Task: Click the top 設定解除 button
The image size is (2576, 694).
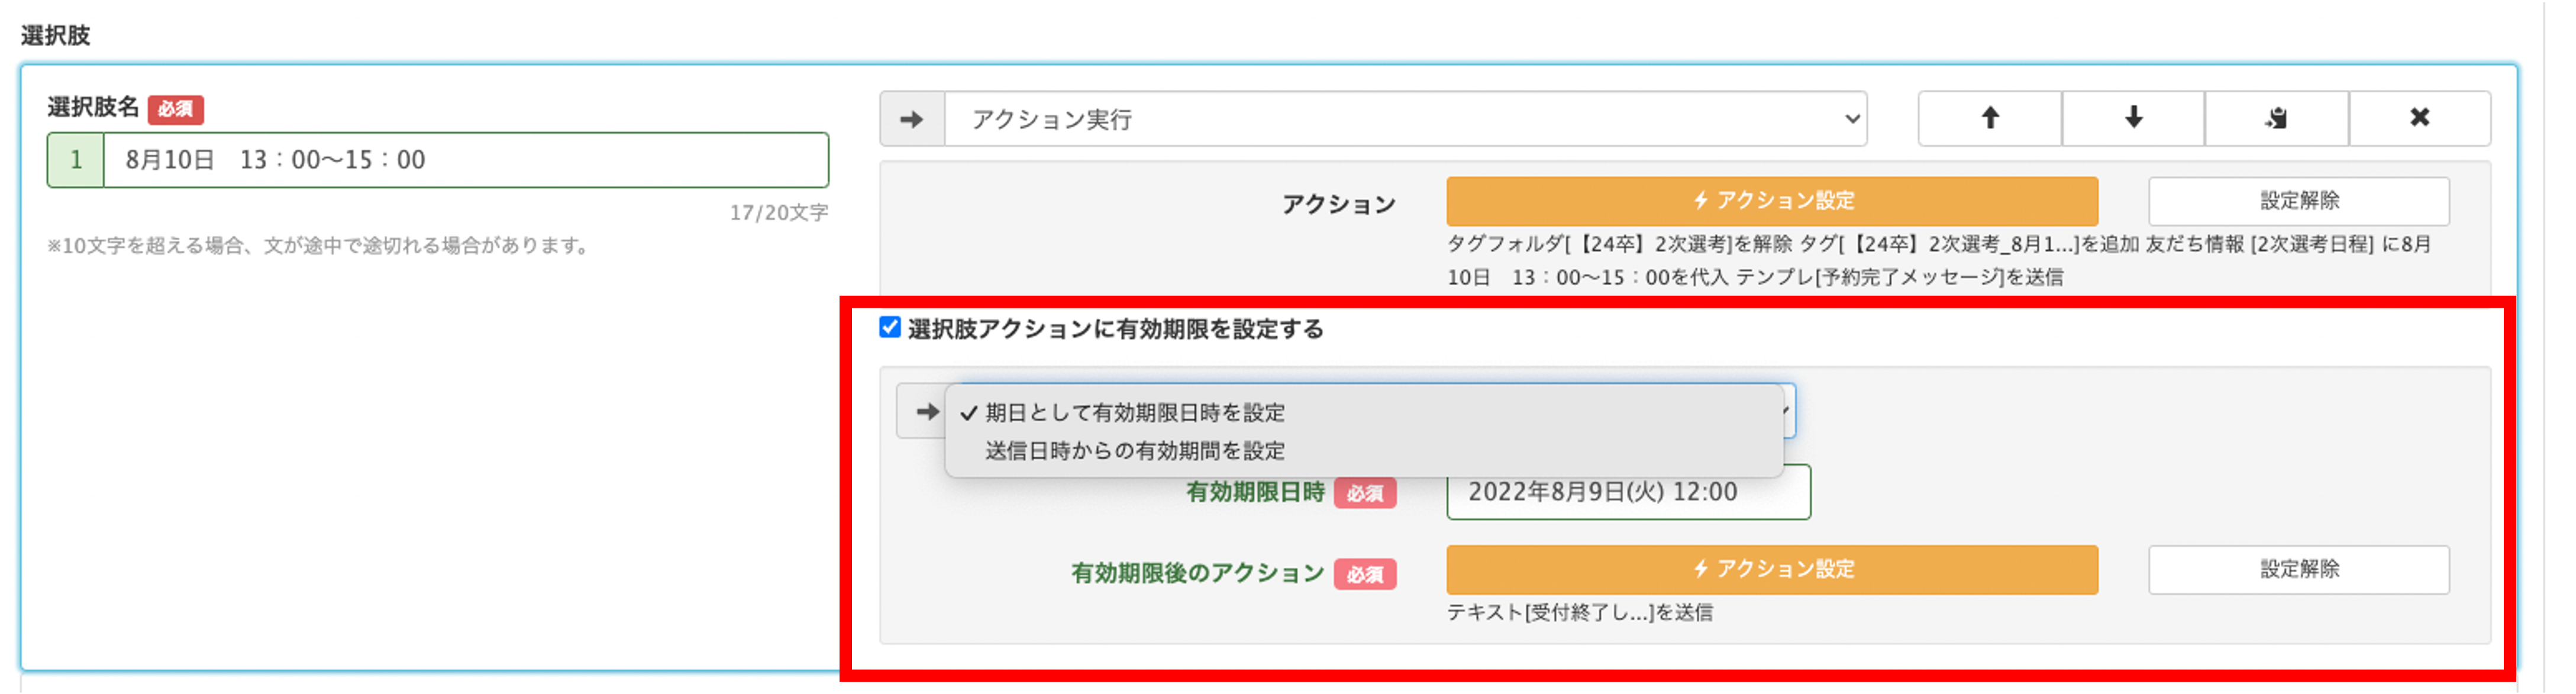Action: point(2298,201)
